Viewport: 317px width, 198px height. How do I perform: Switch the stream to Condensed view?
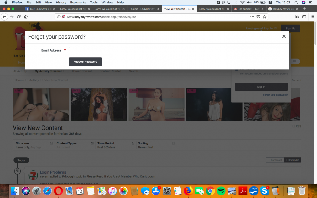point(275,160)
